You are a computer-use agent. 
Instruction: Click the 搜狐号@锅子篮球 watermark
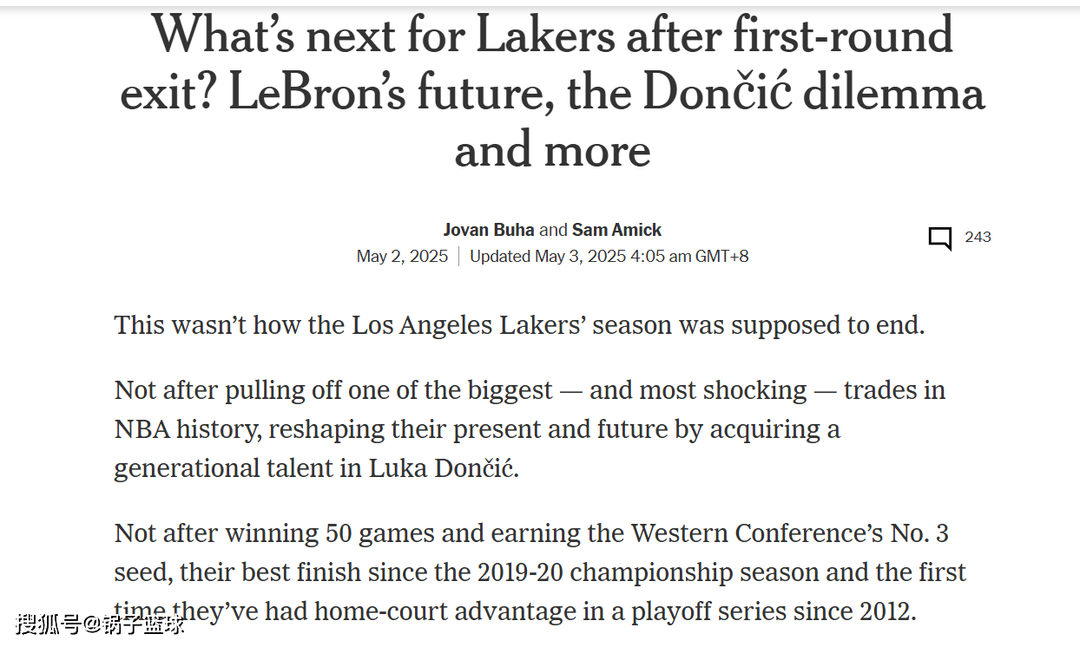coord(101,623)
